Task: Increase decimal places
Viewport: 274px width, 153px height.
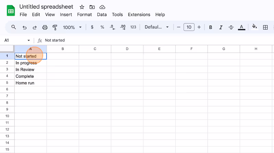Action: click(x=123, y=27)
